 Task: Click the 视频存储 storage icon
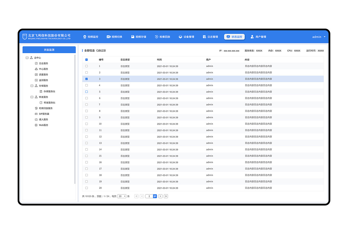pyautogui.click(x=133, y=37)
